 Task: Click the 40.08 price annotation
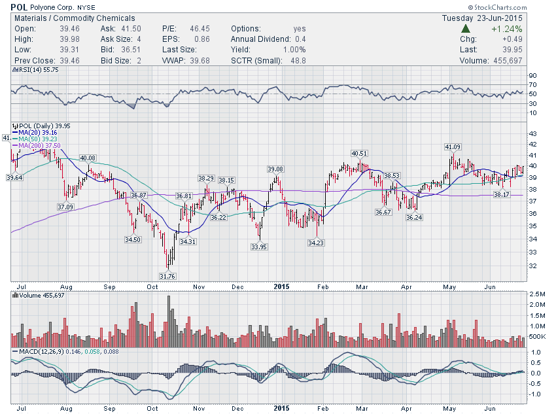88,158
